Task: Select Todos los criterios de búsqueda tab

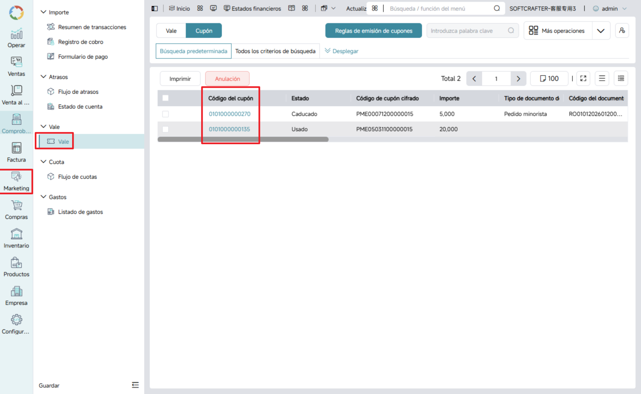Action: (275, 51)
